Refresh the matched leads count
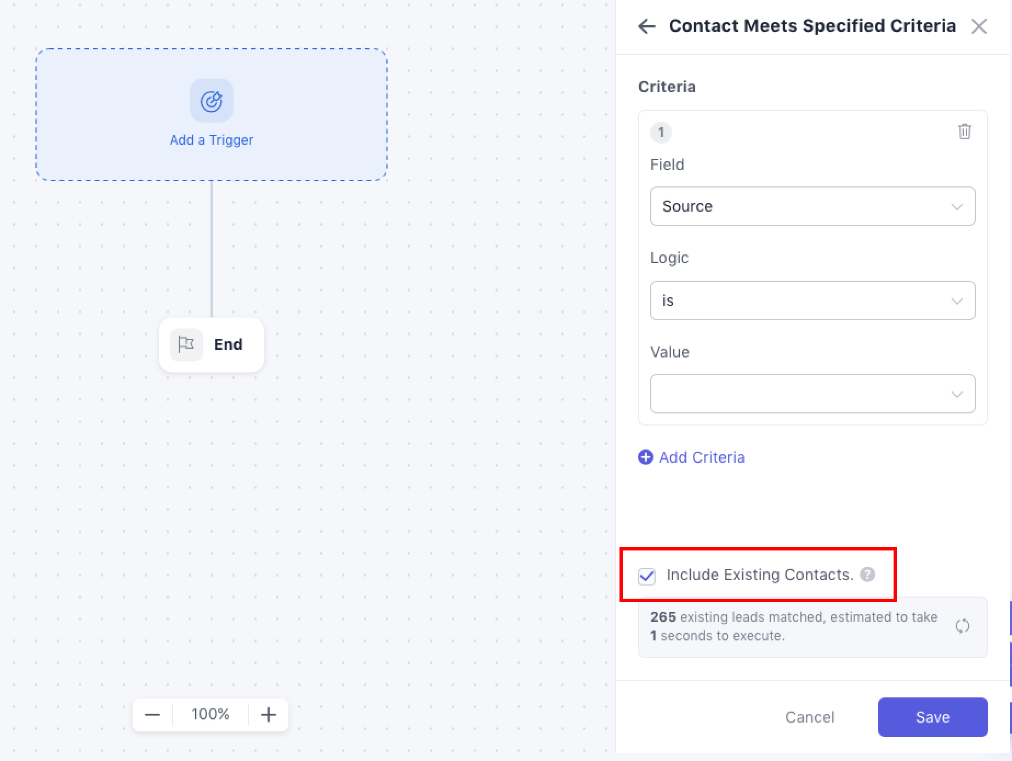This screenshot has width=1012, height=761. point(963,626)
